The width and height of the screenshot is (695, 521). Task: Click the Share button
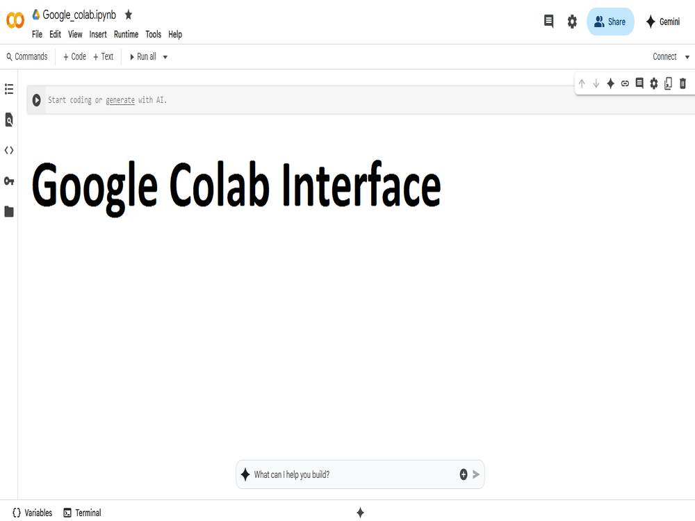(x=610, y=22)
